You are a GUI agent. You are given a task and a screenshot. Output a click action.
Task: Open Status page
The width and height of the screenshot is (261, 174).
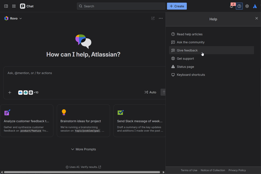pyautogui.click(x=211, y=67)
